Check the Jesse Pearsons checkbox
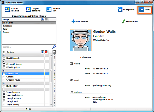The height and width of the screenshot is (112, 154). pos(4,92)
